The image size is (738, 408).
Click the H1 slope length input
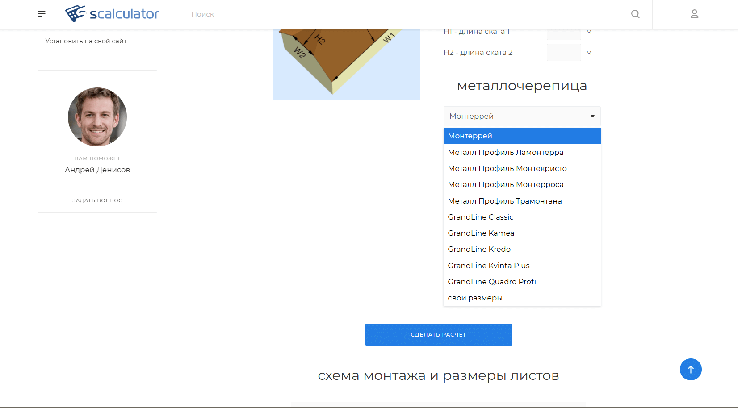[563, 32]
